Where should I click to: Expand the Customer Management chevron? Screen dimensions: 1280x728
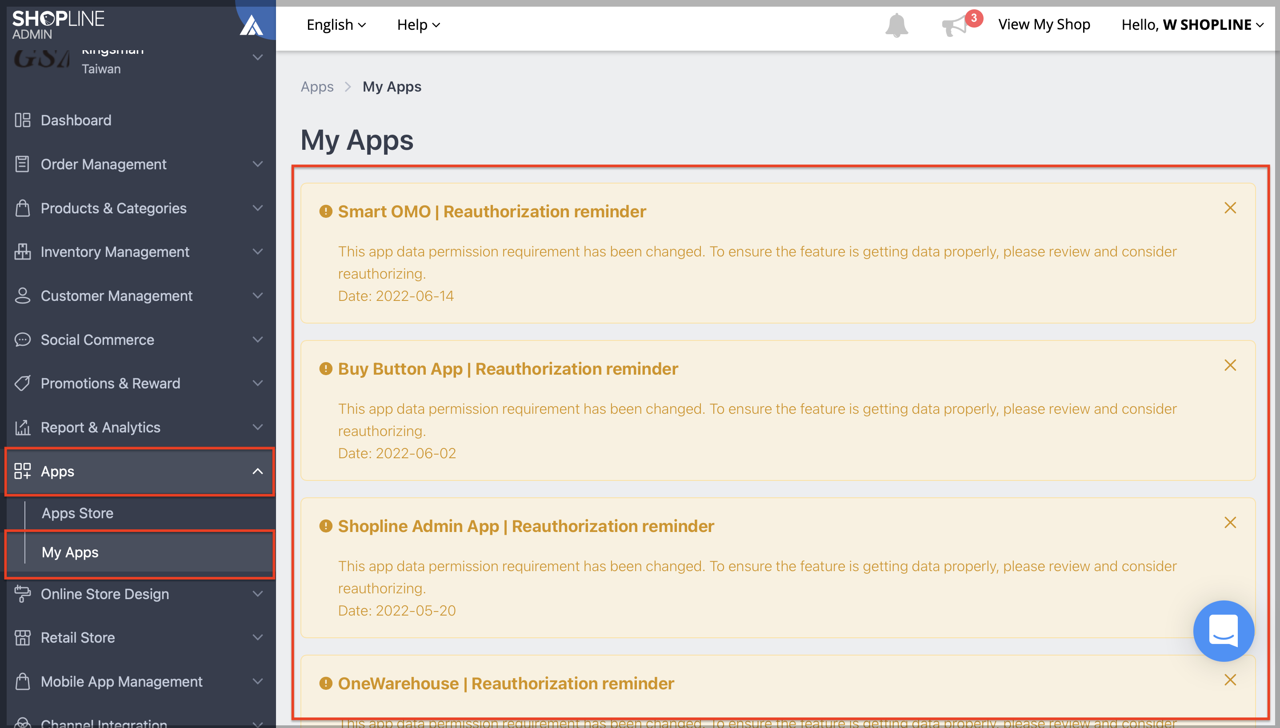[x=257, y=296]
